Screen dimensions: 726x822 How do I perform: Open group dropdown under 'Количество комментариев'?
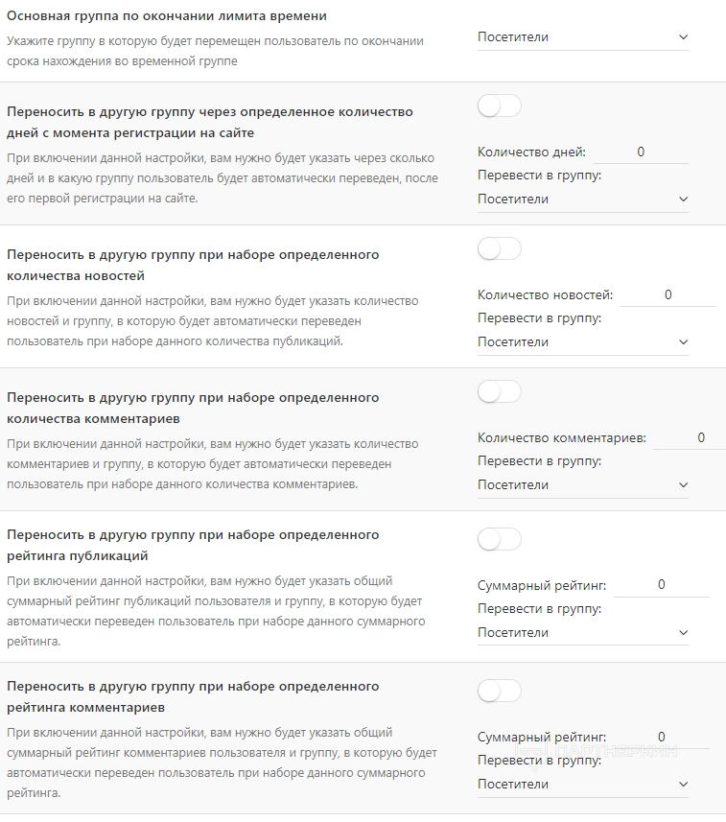coord(582,485)
